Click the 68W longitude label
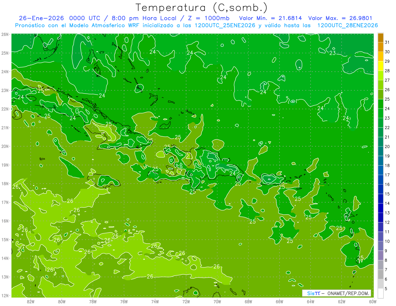Viewport: 396px width, 306px height. pos(248,301)
